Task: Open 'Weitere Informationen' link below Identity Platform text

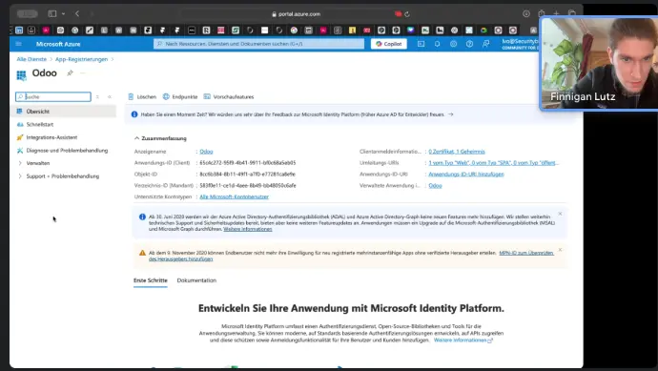Action: coord(463,340)
